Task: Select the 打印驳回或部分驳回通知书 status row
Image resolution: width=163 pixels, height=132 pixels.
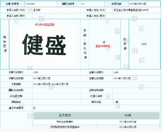Action: [x=65, y=127]
